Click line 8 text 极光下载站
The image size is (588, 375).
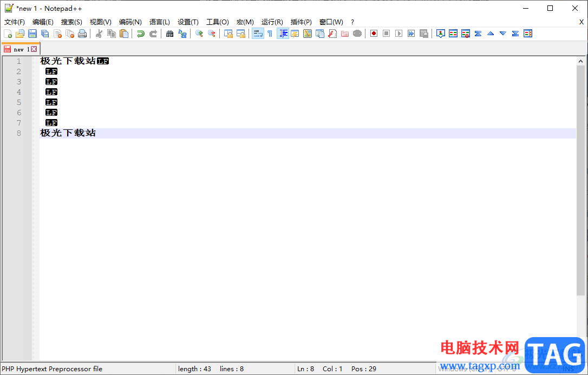68,133
